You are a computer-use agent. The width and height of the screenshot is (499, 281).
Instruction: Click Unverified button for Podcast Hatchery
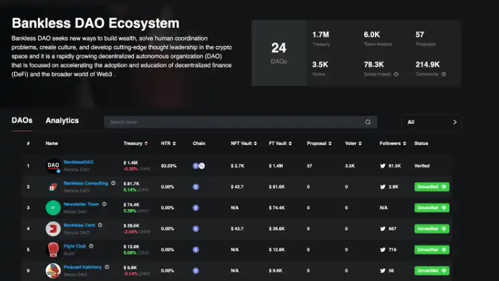pos(432,270)
